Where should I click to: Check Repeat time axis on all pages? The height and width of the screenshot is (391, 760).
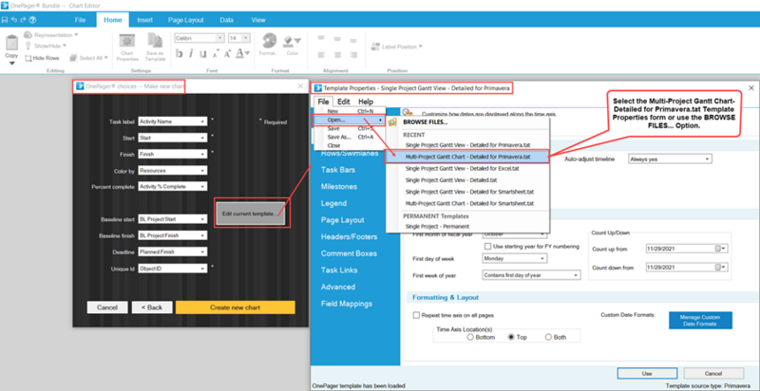(416, 315)
